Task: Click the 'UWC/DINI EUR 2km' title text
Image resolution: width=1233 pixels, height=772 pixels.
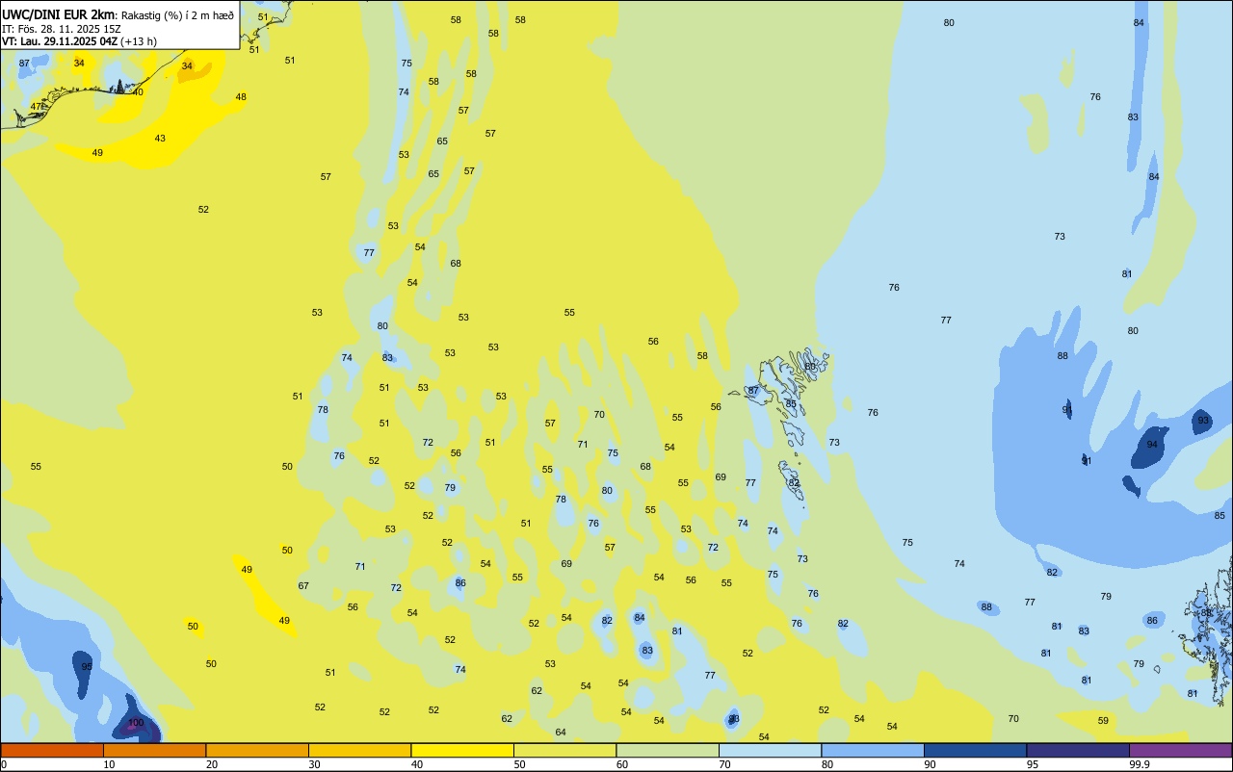Action: click(59, 14)
